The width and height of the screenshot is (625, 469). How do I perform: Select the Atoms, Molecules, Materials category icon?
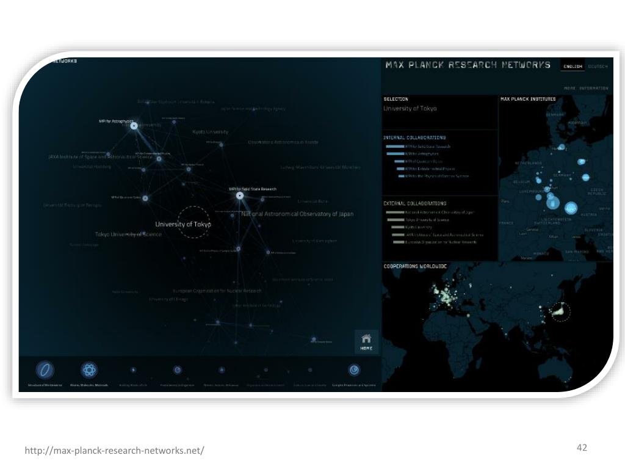(x=89, y=370)
